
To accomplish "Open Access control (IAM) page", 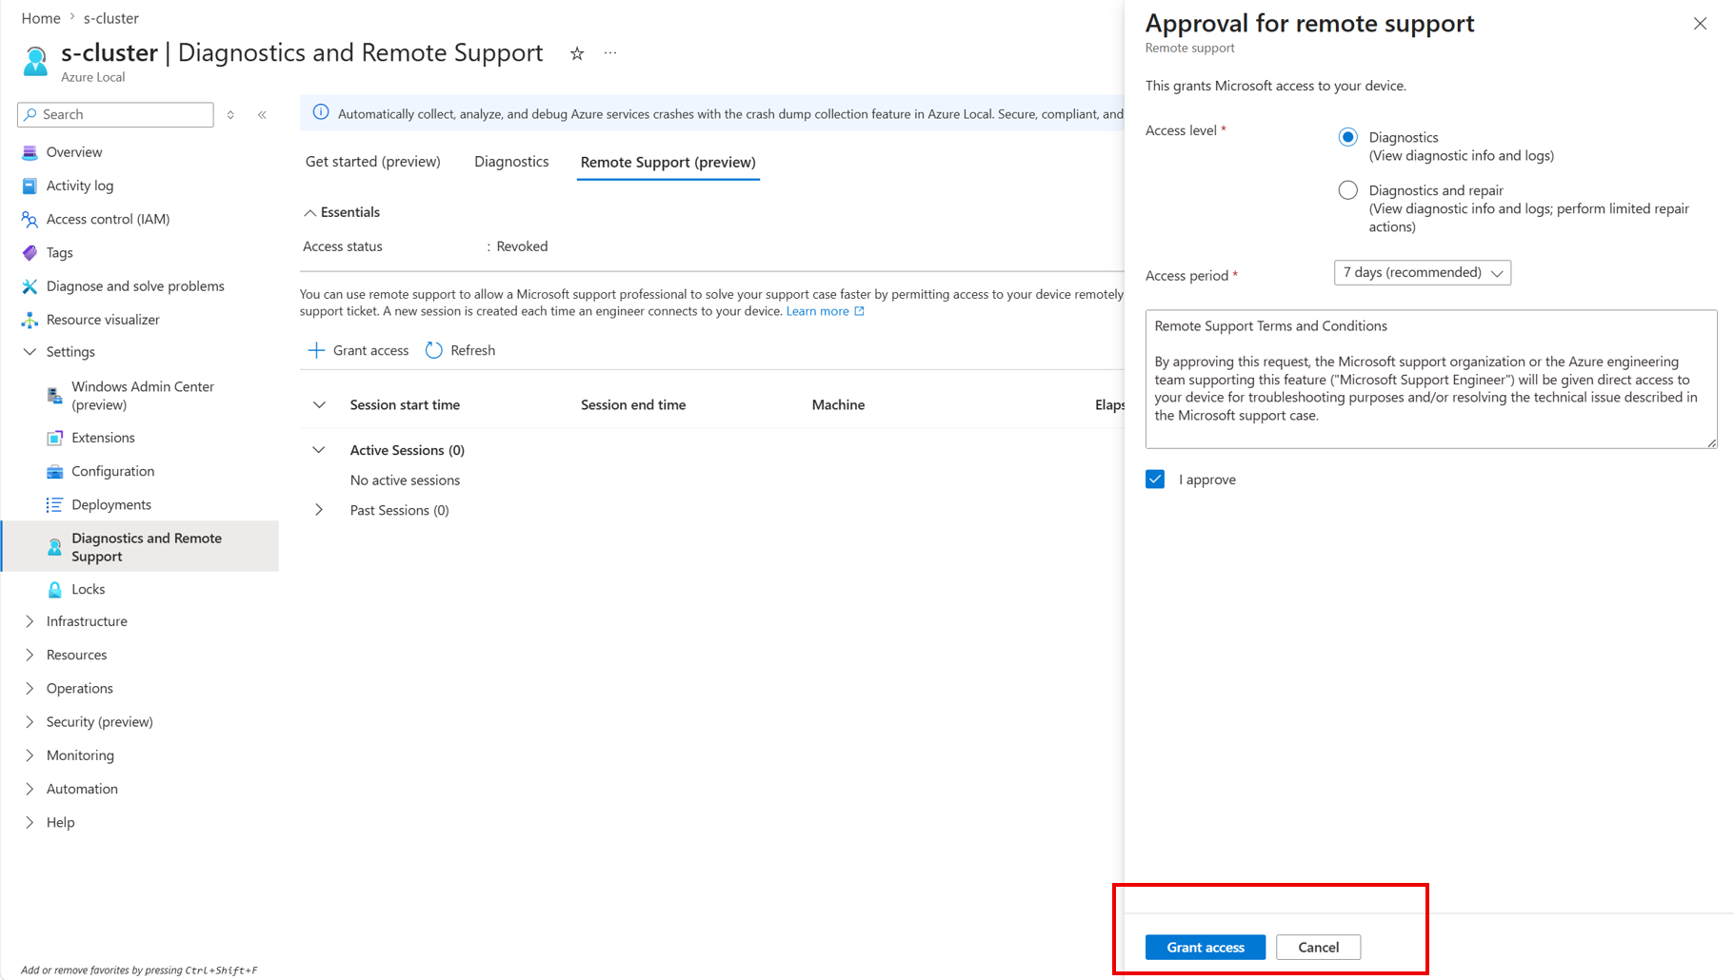I will [x=108, y=219].
